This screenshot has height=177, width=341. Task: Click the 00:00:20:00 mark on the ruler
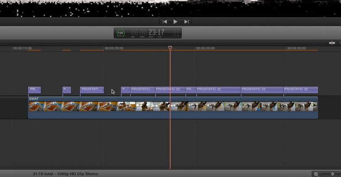[114, 48]
